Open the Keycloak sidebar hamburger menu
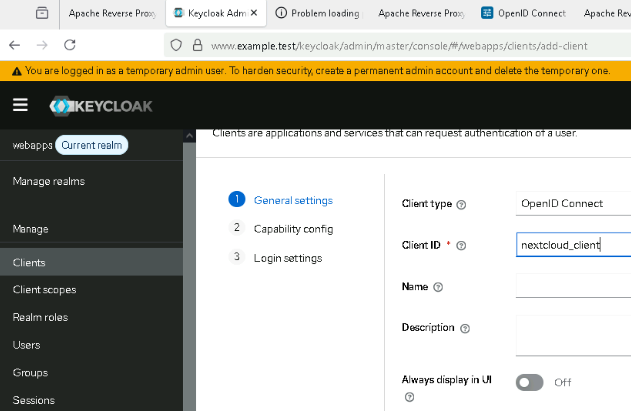Image resolution: width=631 pixels, height=411 pixels. (x=20, y=105)
